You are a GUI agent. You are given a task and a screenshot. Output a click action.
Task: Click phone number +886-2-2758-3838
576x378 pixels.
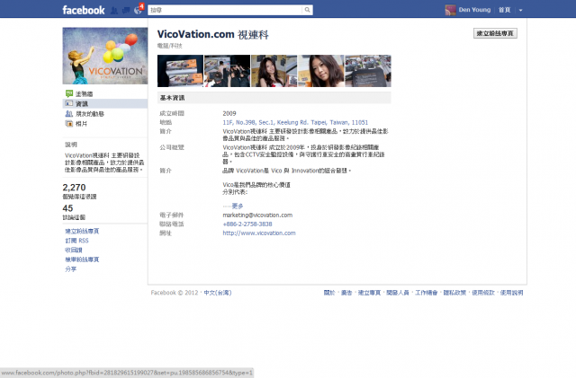point(247,224)
